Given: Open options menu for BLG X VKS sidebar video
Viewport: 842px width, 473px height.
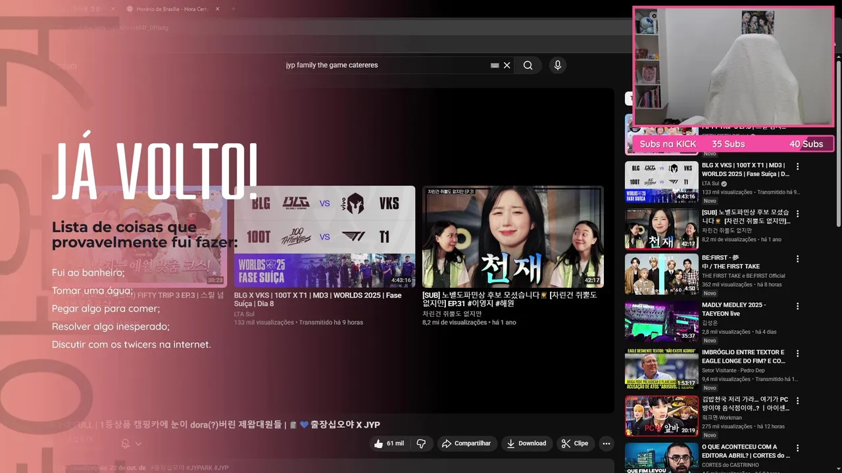Looking at the screenshot, I should coord(798,167).
